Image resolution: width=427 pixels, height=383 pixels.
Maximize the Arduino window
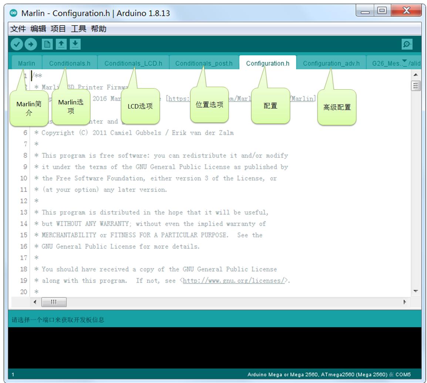(x=381, y=11)
